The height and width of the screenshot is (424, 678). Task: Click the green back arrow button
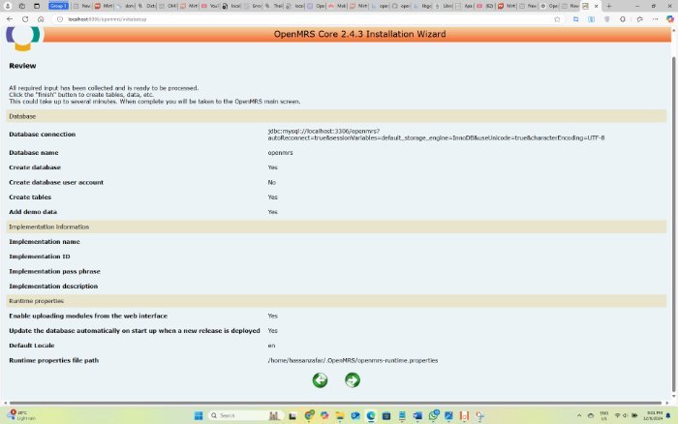(320, 380)
